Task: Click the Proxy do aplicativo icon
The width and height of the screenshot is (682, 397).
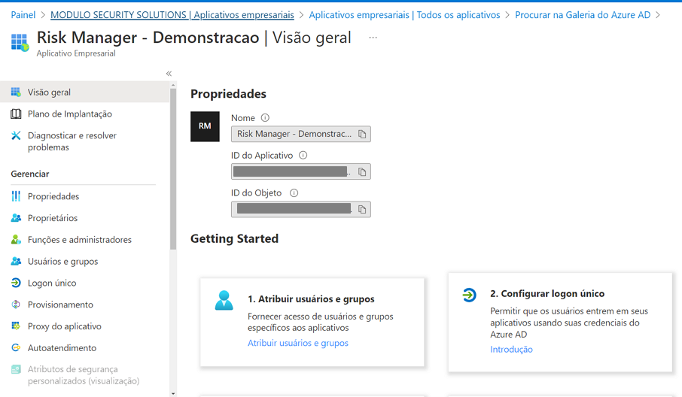Action: 16,326
